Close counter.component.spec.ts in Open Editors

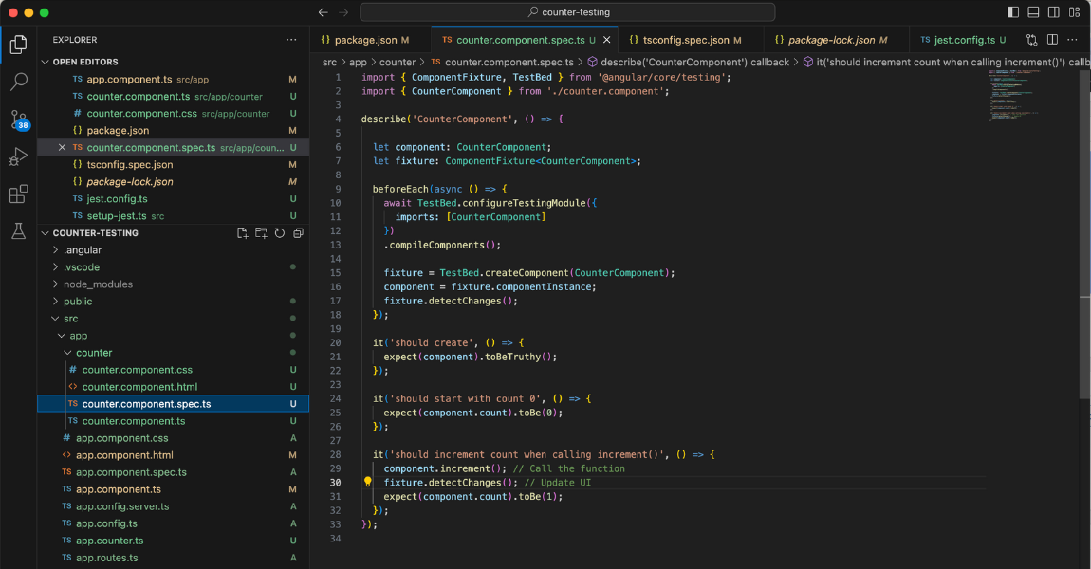click(x=63, y=148)
